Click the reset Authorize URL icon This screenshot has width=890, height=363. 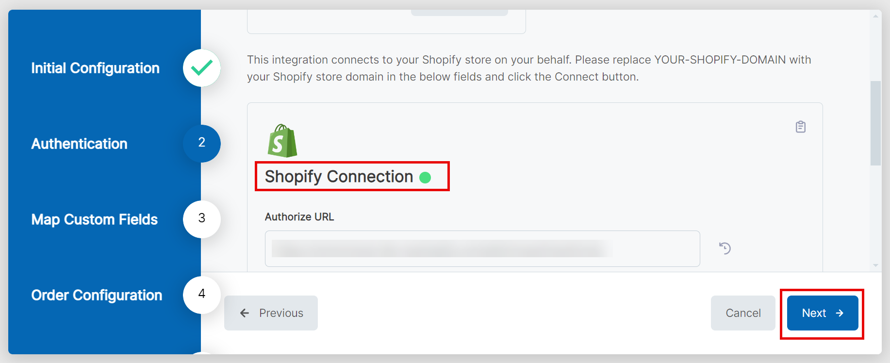725,248
